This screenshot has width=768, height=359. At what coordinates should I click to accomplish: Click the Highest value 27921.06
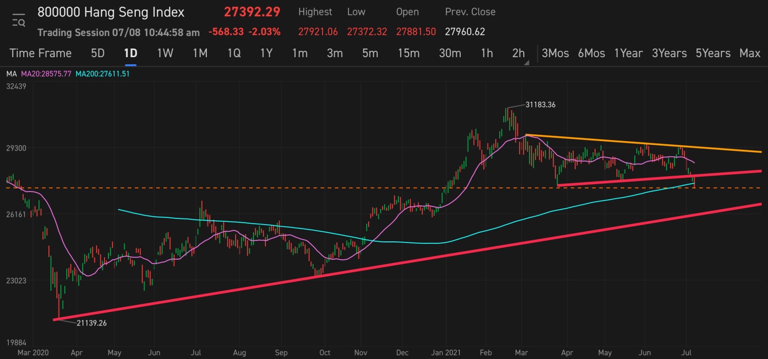pyautogui.click(x=318, y=32)
